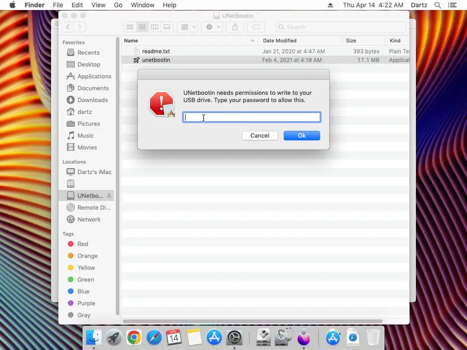Select the readme.txt file row
The height and width of the screenshot is (350, 467).
click(265, 51)
